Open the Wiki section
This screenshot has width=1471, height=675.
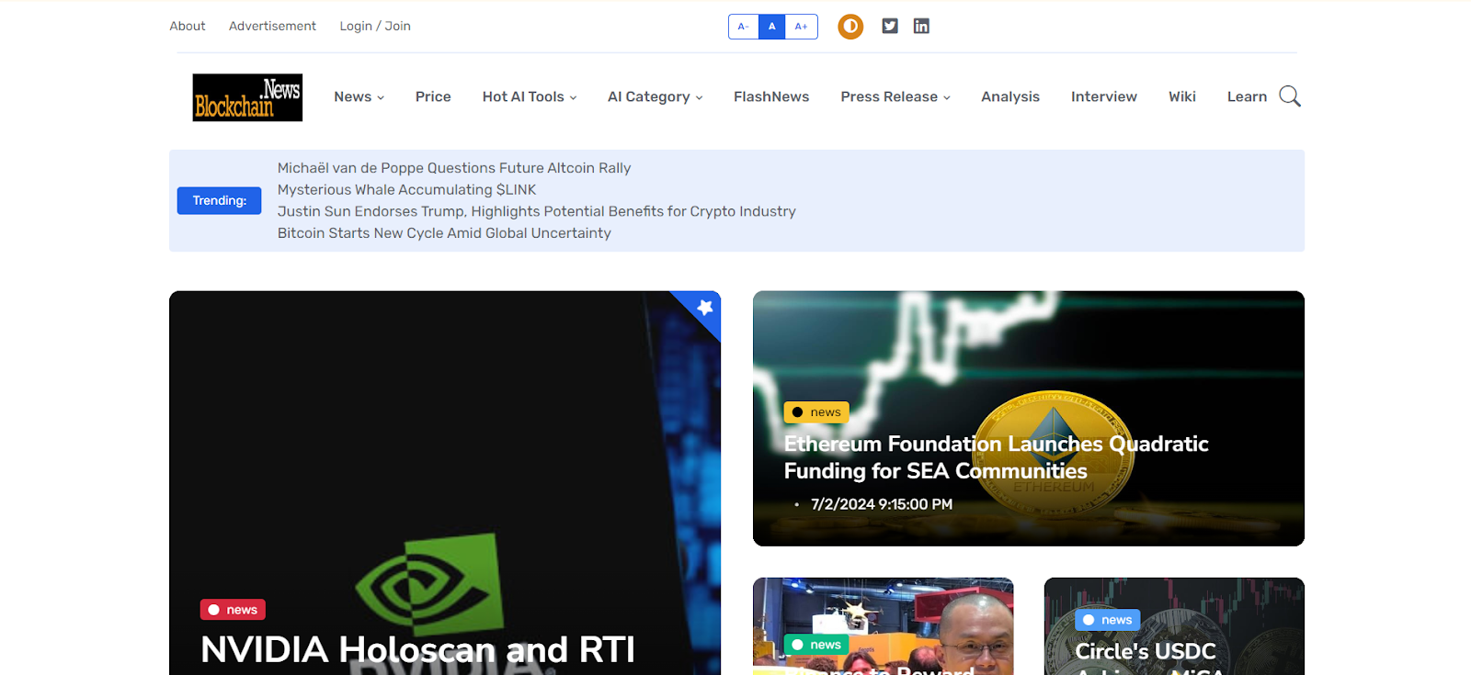coord(1182,96)
